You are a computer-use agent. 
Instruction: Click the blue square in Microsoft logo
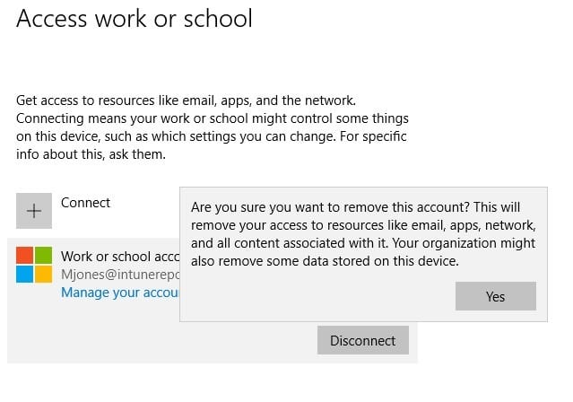point(25,274)
